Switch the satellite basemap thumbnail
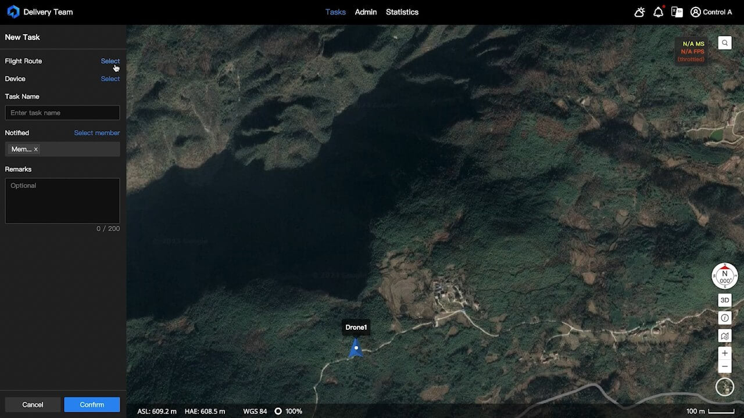The image size is (744, 418). click(x=725, y=387)
